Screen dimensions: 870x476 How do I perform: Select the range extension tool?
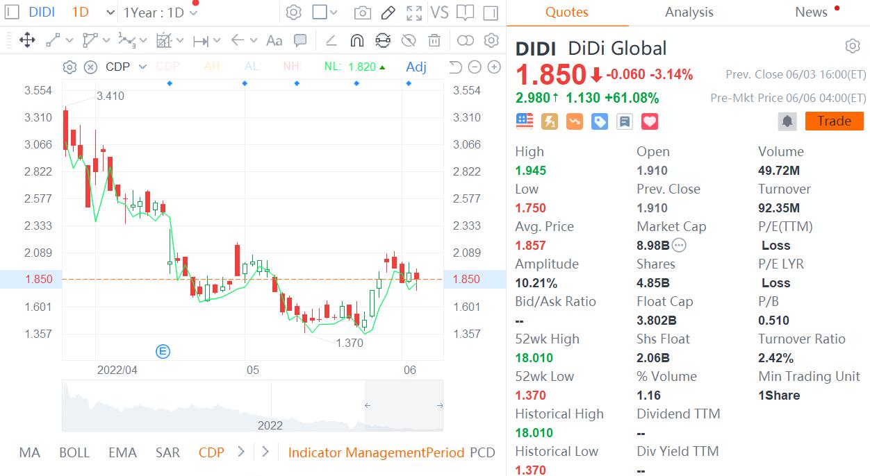pyautogui.click(x=201, y=41)
